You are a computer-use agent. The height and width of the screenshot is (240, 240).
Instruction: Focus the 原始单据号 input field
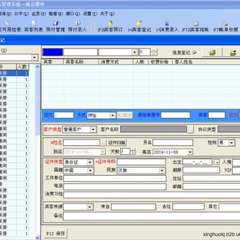pos(176,115)
